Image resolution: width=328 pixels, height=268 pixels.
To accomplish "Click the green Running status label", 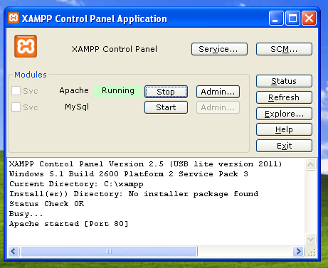I will (118, 90).
